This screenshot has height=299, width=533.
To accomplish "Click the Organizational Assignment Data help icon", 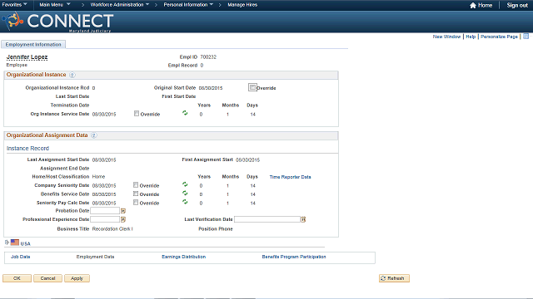I will pyautogui.click(x=94, y=135).
